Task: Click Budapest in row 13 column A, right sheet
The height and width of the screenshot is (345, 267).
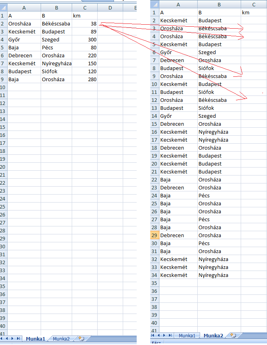Action: [x=178, y=108]
